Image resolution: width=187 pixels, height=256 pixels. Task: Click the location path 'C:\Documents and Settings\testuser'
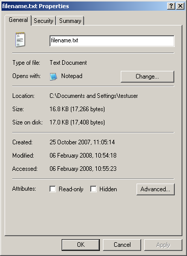(x=94, y=96)
